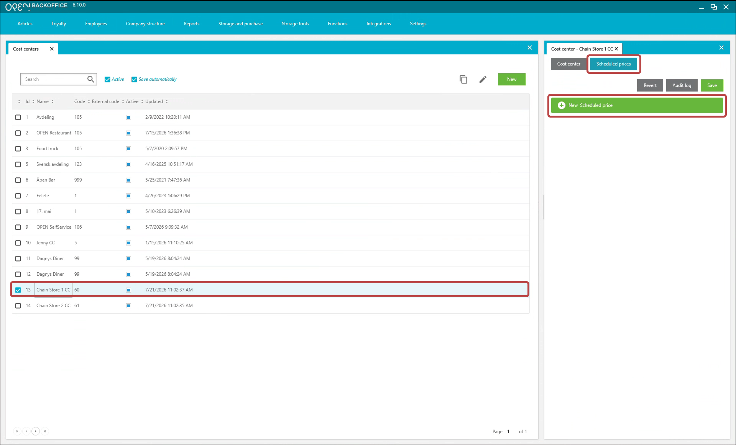Close the right cost center detail panel
Screen dimensions: 736x445
pos(721,47)
